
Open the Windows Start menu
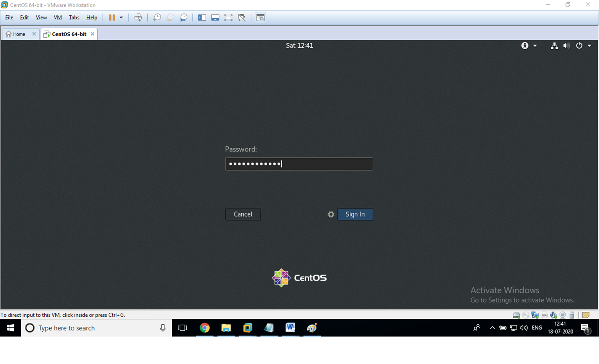(x=10, y=328)
